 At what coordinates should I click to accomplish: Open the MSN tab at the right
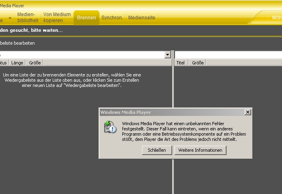coord(277,18)
